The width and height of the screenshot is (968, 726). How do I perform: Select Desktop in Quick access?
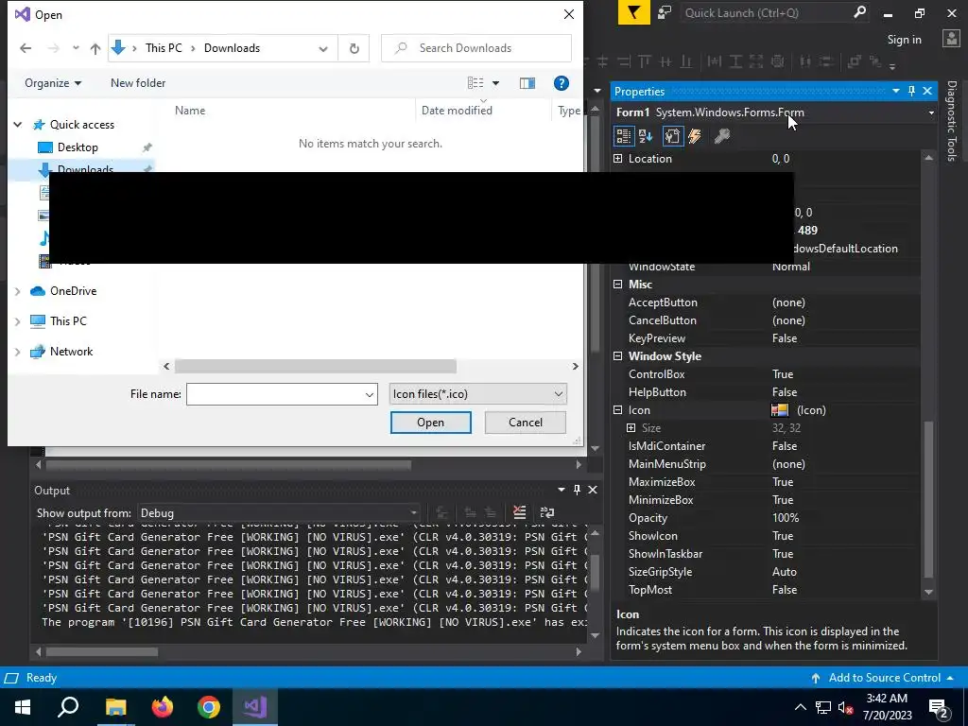(78, 147)
